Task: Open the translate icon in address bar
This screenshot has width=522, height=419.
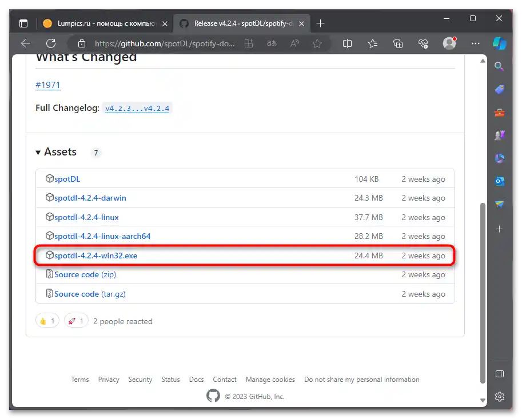Action: click(x=272, y=43)
